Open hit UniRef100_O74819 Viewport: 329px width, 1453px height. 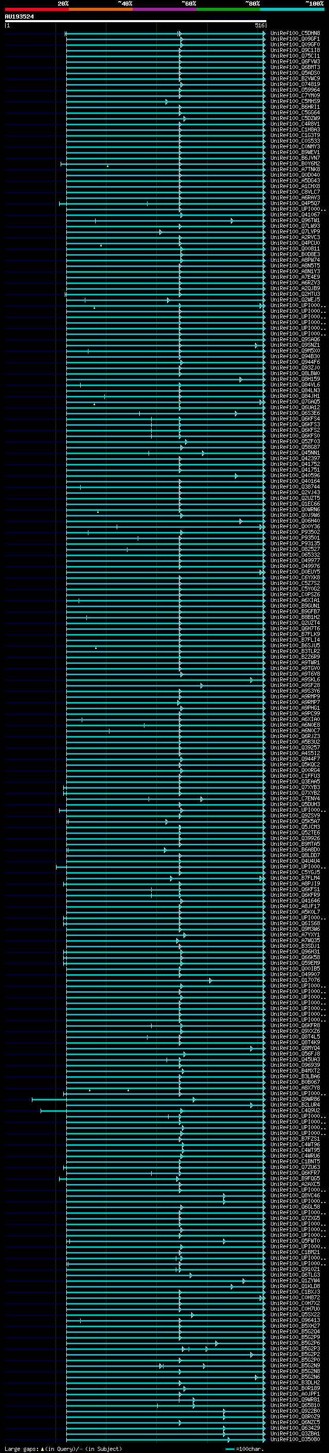coord(295,84)
